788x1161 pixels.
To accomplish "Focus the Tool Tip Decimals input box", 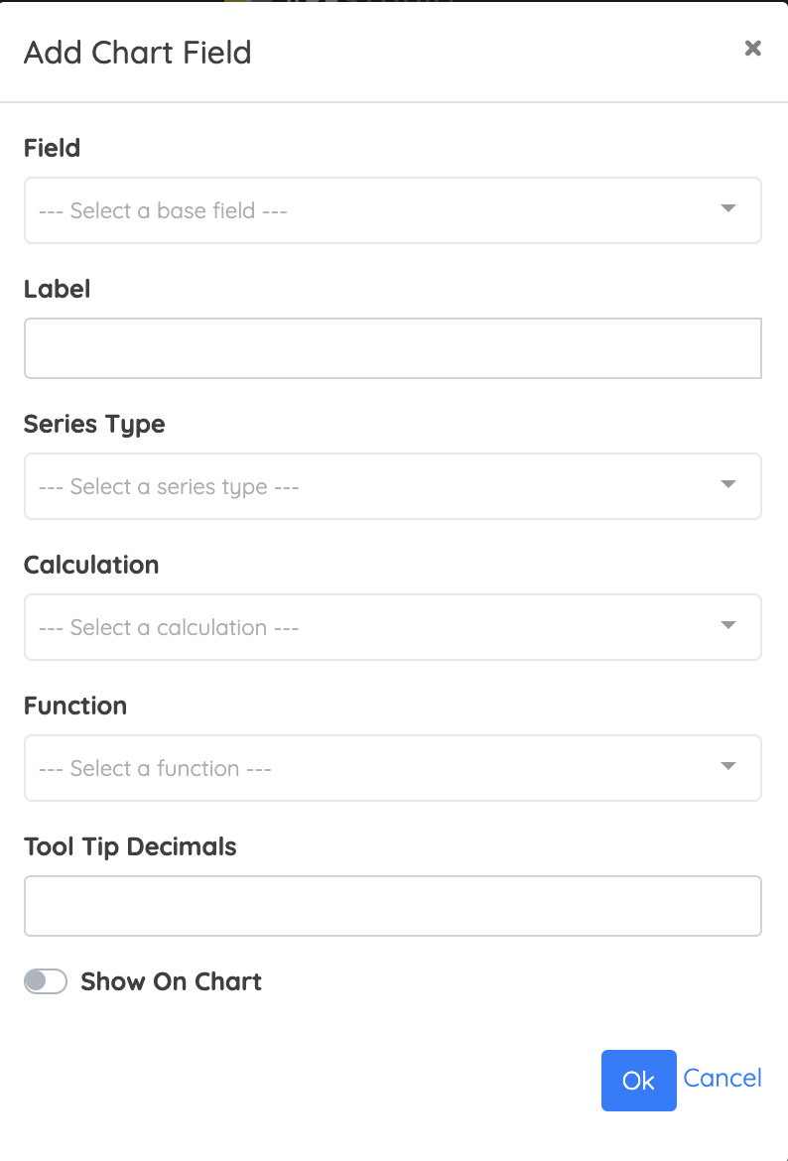I will click(393, 906).
